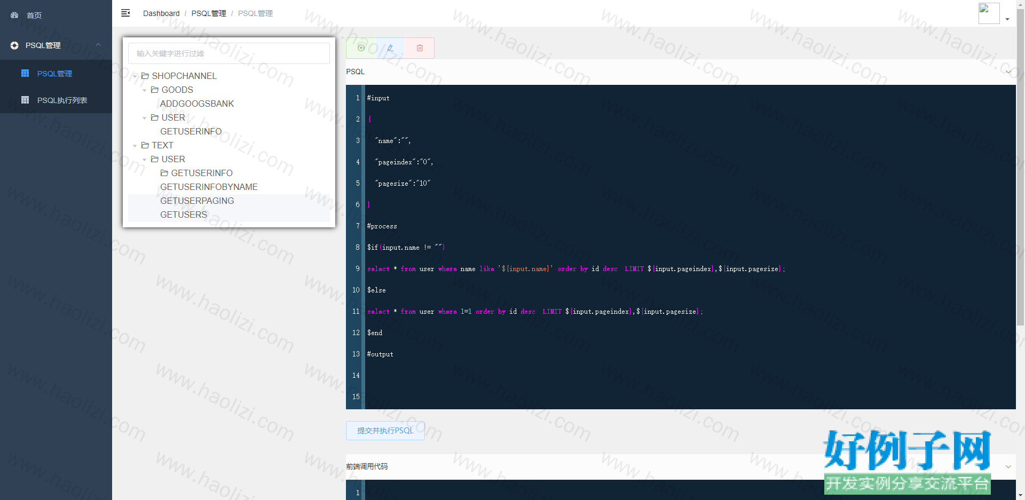This screenshot has height=500, width=1025.
Task: Click the red delete trash button
Action: coord(420,48)
